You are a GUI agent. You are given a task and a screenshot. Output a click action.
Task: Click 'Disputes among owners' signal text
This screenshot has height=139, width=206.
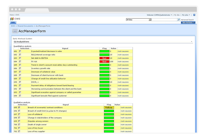[38, 121]
